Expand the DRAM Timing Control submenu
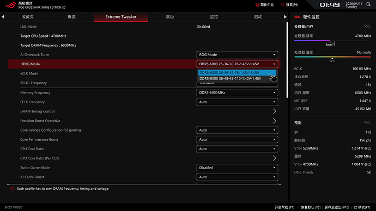Image resolution: width=376 pixels, height=211 pixels. 274,111
